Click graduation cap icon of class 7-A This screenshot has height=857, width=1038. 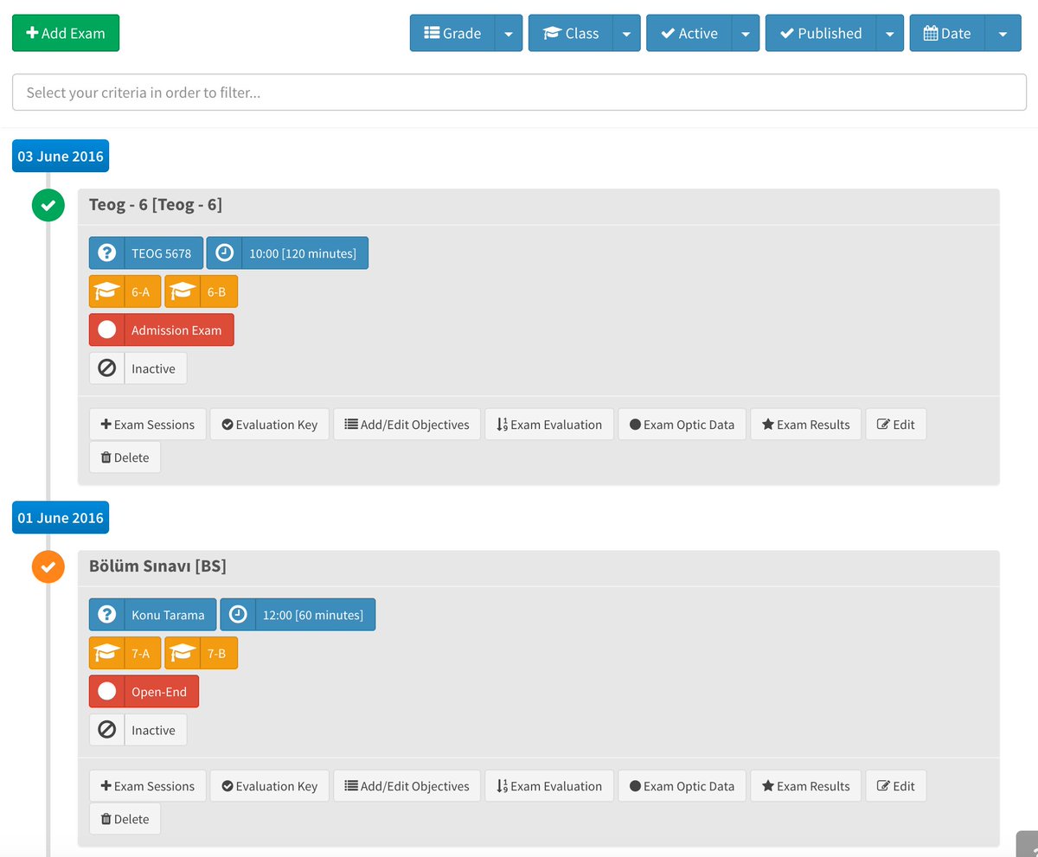107,653
